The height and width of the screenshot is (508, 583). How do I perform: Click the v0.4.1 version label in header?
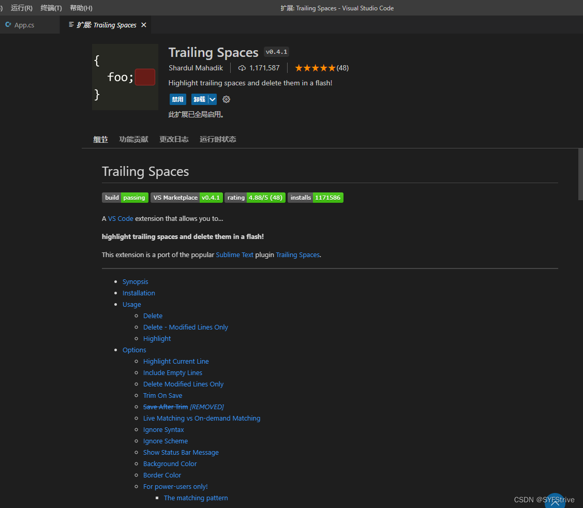pyautogui.click(x=276, y=52)
